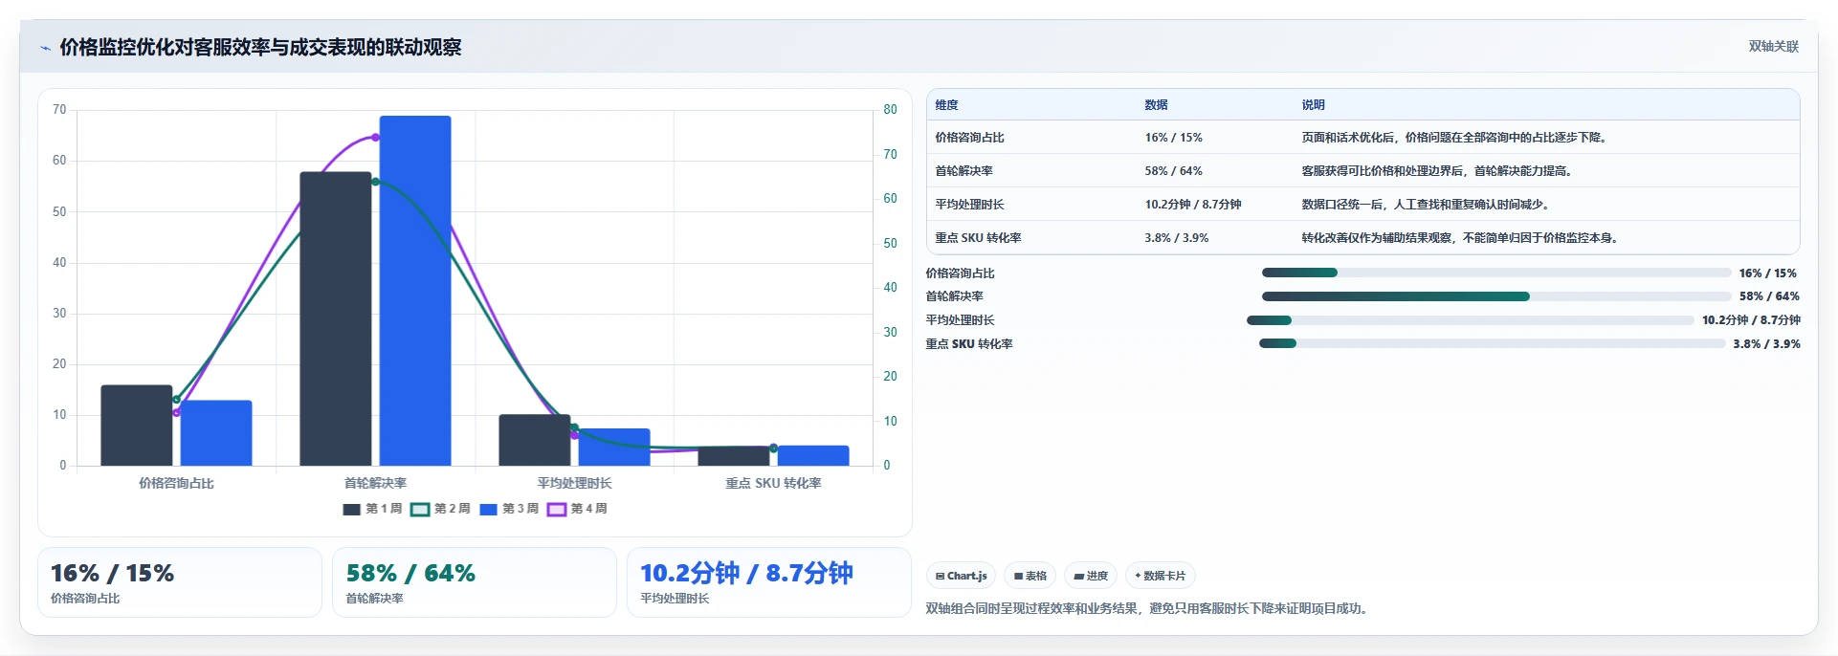Click the 3.8% / 3.9% value beside progress bar
Screen dimensions: 1838x656
(1766, 344)
